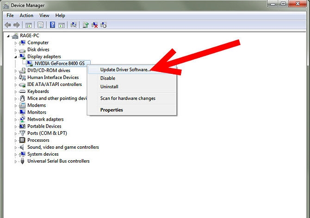Choose Scan for hardware changes in context menu
310x218 pixels.
(132, 98)
